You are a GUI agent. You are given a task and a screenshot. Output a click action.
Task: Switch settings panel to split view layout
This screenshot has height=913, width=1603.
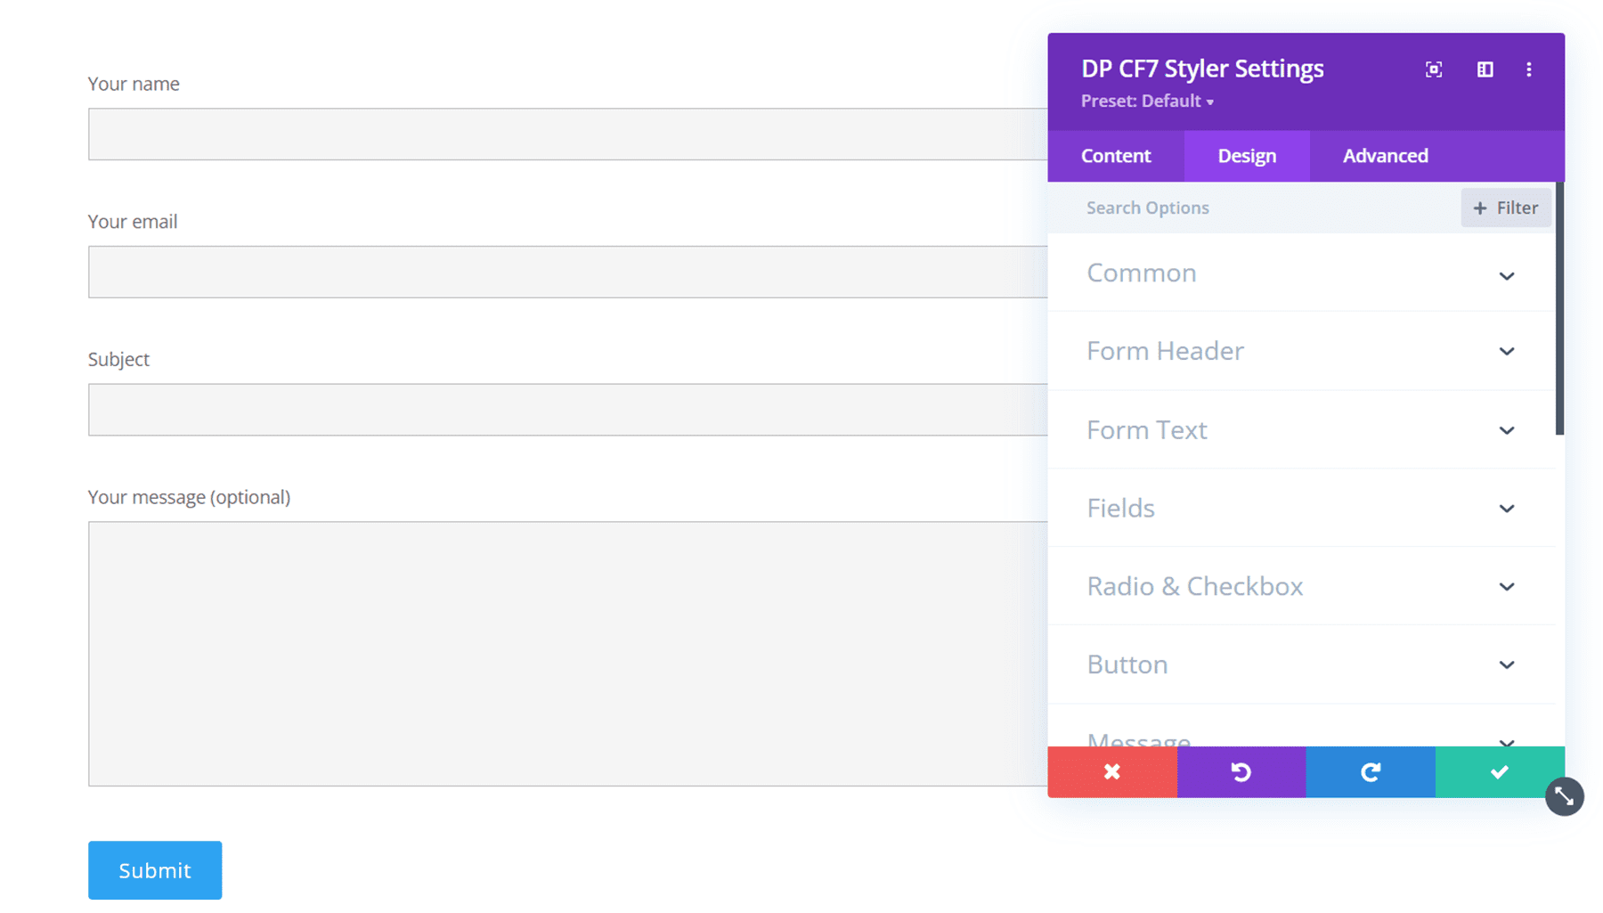(x=1485, y=69)
